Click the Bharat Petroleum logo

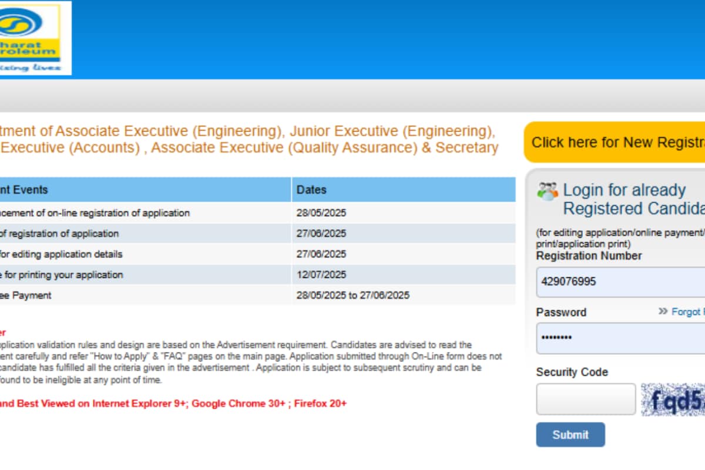pyautogui.click(x=35, y=38)
